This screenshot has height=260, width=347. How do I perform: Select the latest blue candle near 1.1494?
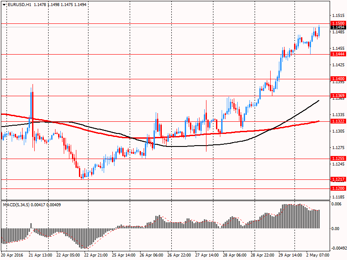(x=319, y=31)
